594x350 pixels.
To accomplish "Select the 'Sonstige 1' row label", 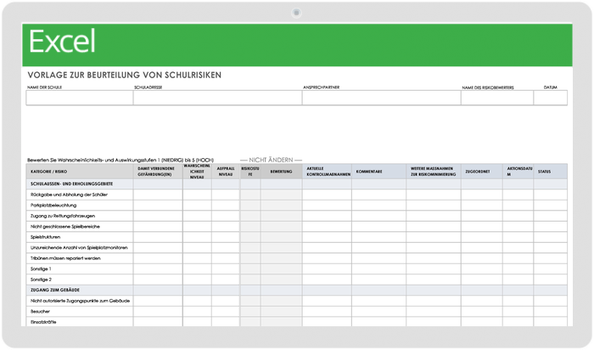I will click(41, 268).
